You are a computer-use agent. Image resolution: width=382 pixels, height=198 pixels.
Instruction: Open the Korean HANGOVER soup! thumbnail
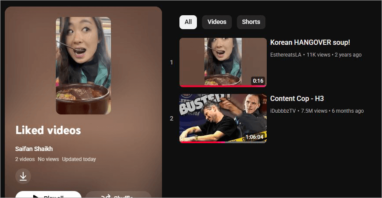tap(223, 62)
